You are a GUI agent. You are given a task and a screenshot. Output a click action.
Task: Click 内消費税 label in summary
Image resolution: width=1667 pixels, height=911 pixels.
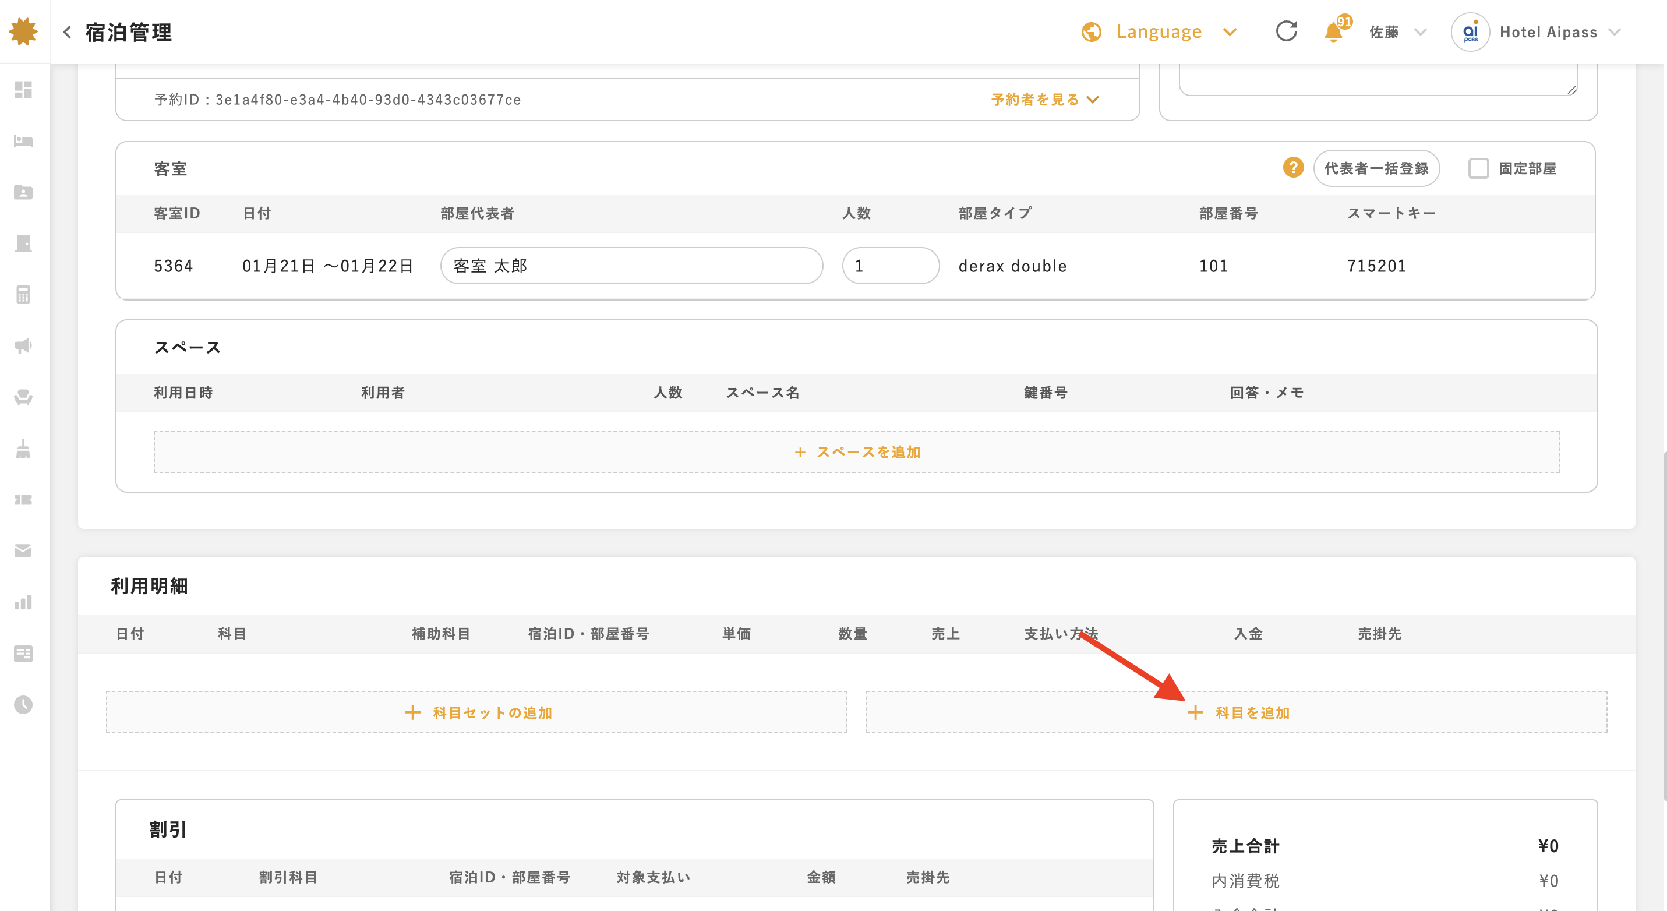click(1245, 881)
